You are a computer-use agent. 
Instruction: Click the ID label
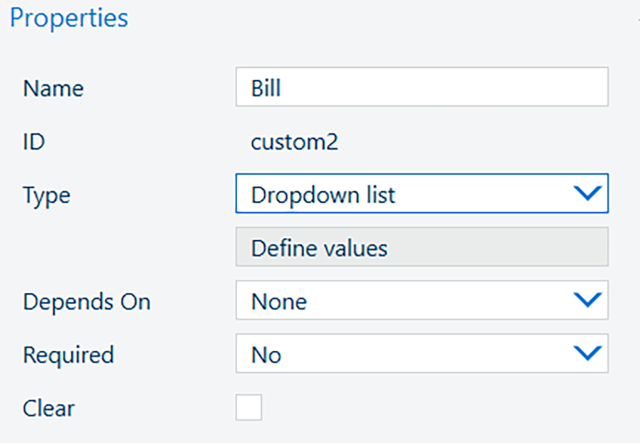[x=34, y=142]
